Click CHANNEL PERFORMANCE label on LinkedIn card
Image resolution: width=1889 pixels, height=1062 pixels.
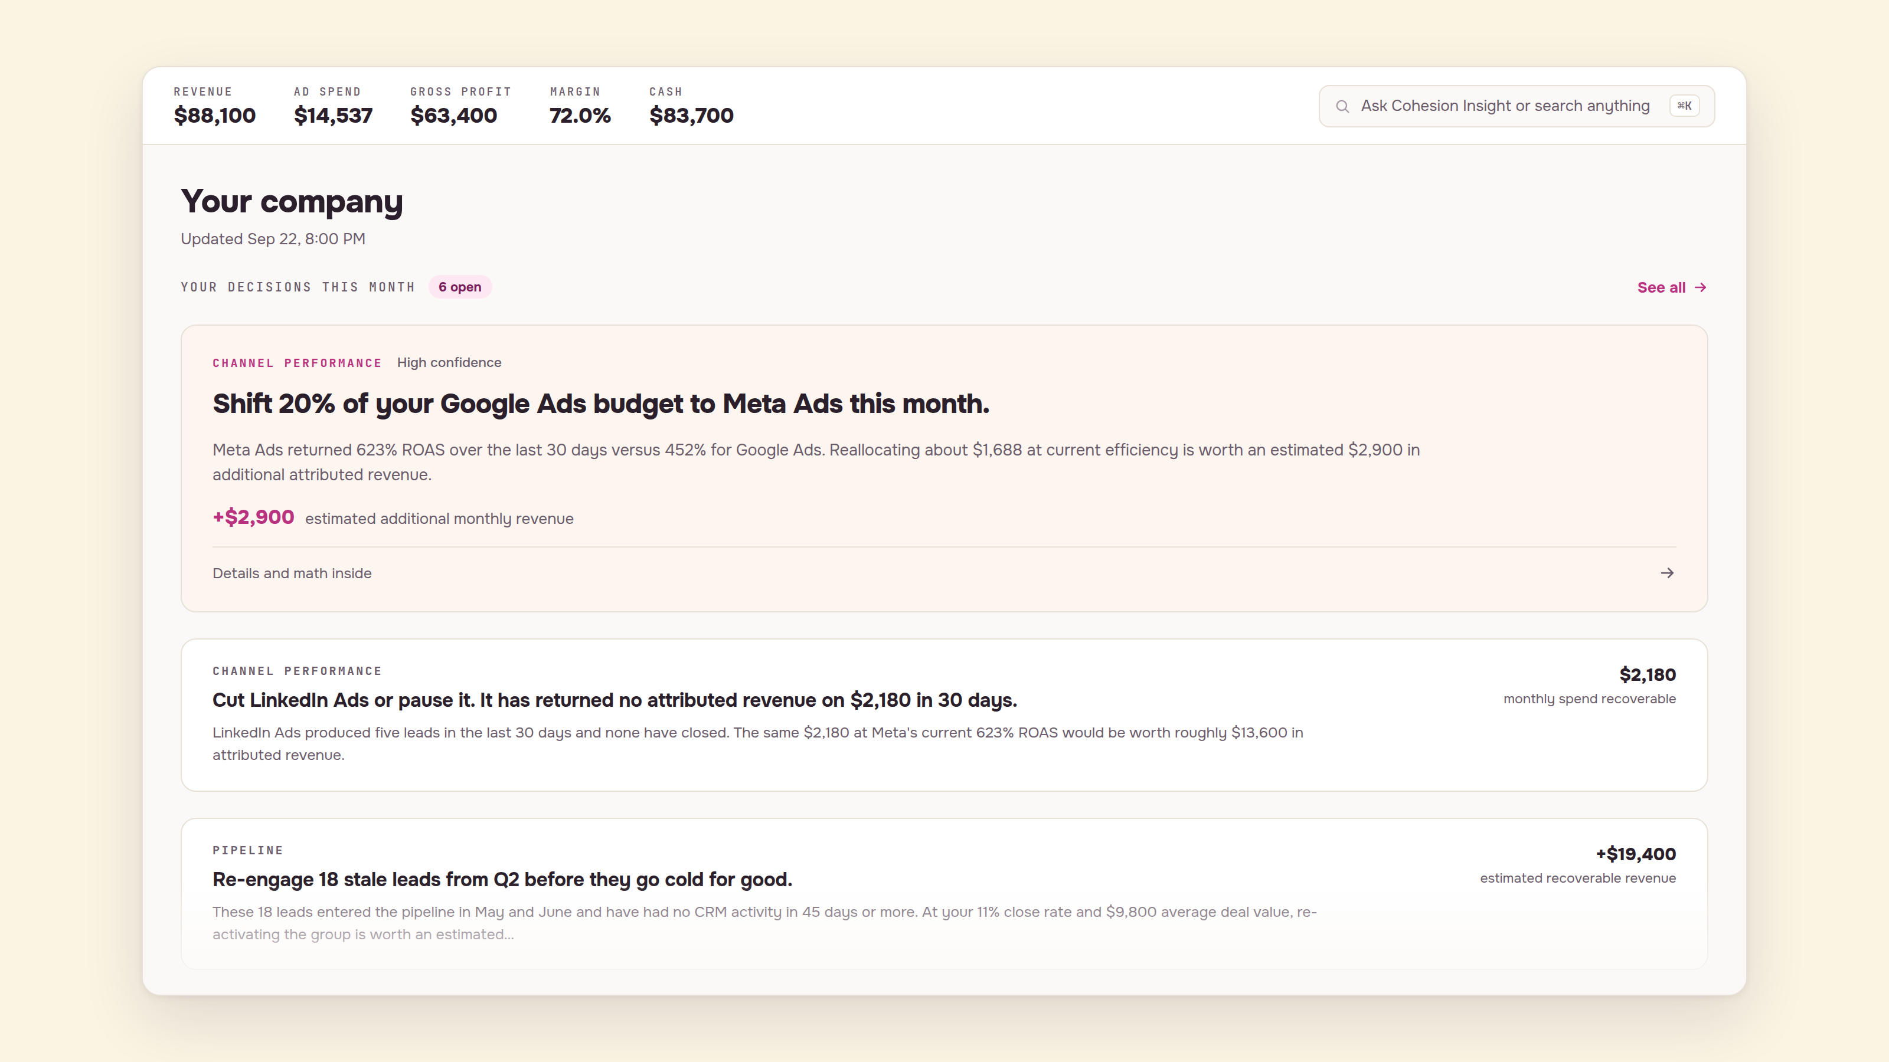[x=297, y=671]
